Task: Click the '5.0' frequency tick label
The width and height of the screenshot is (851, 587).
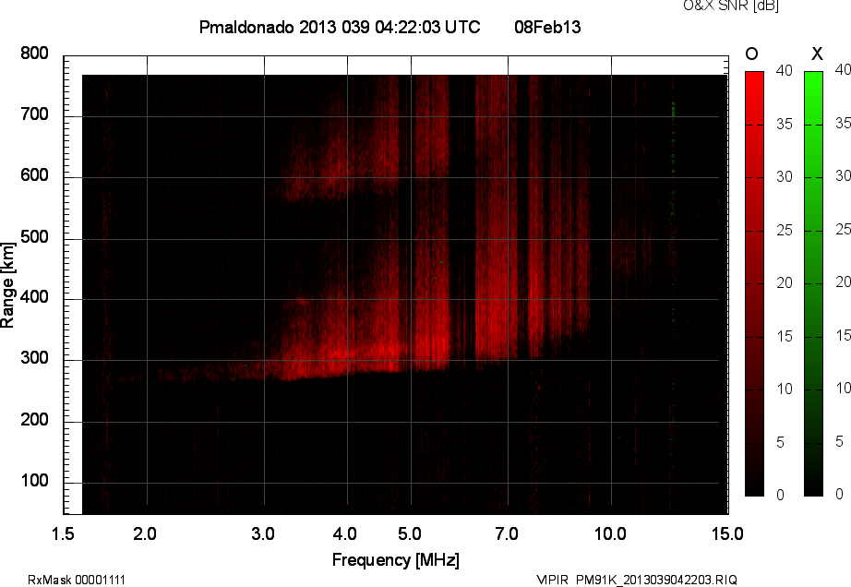Action: [x=409, y=533]
